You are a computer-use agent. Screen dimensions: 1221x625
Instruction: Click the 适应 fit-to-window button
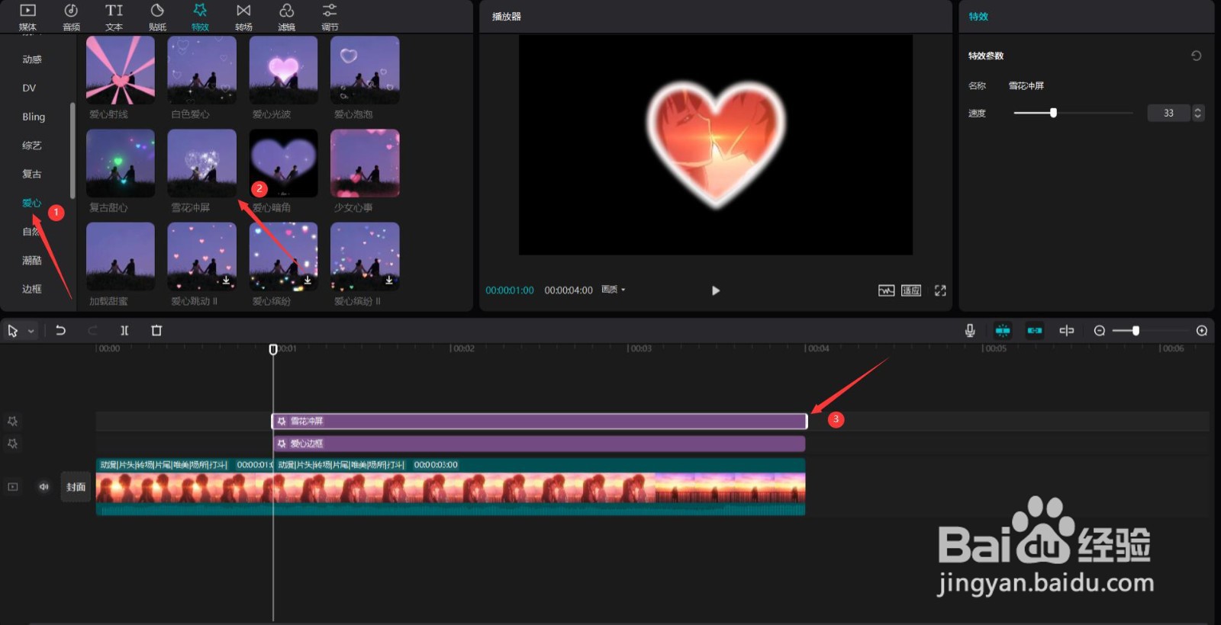[911, 290]
